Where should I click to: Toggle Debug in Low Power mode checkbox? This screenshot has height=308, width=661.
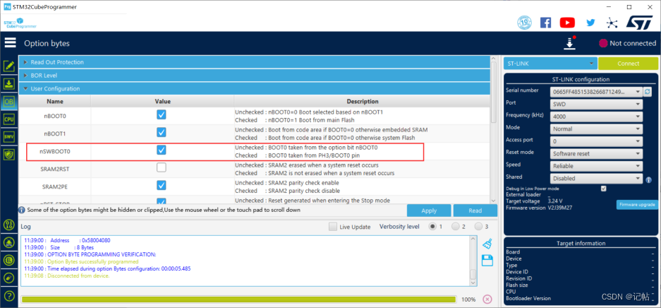[x=604, y=188]
